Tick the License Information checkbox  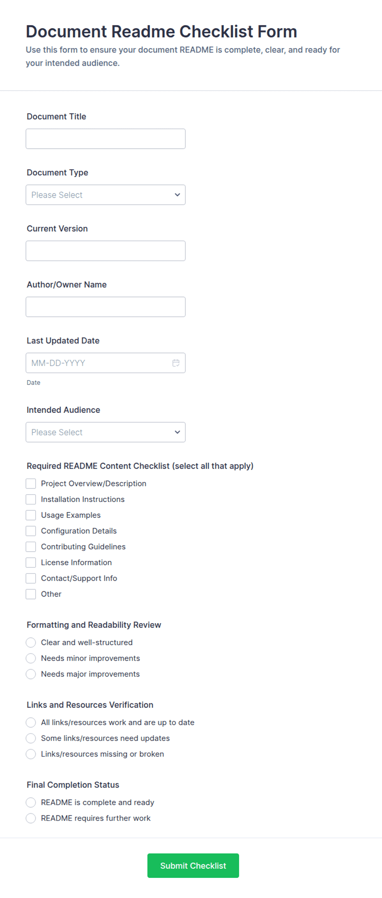click(x=31, y=562)
